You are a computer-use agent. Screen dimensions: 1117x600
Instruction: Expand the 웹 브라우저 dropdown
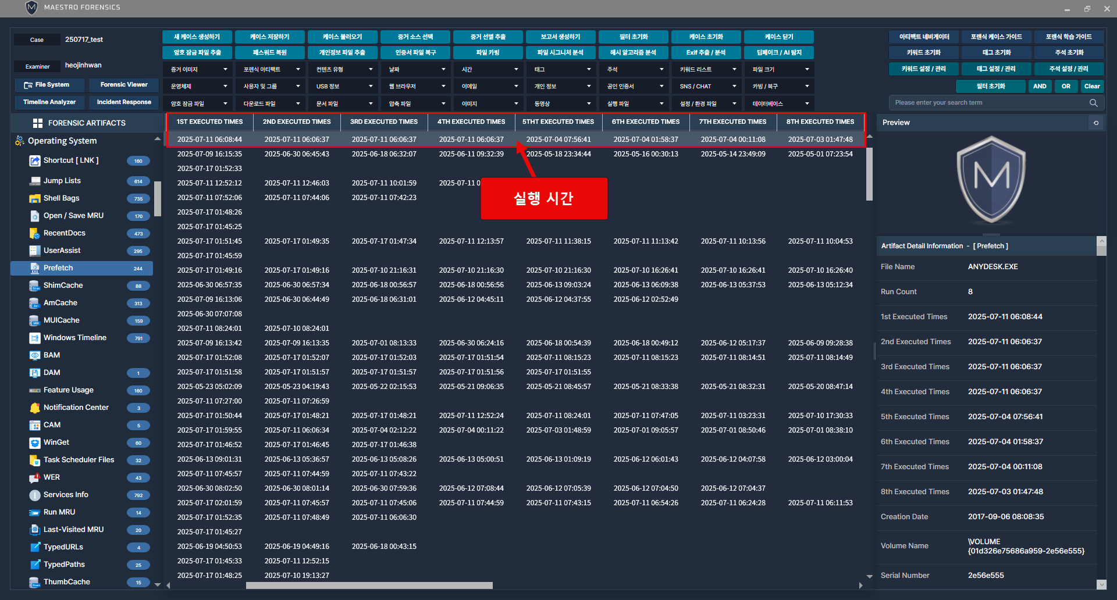point(416,86)
